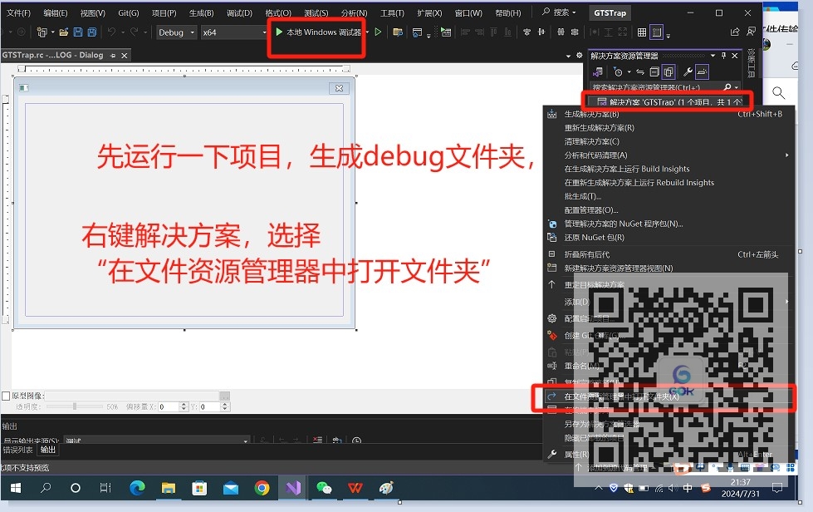Expand the debugger target dropdown arrow

[x=368, y=32]
